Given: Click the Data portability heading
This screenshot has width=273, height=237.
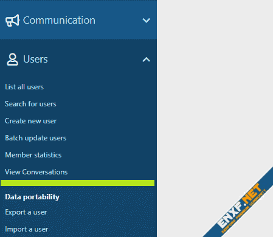Looking at the screenshot, I should click(x=32, y=197).
